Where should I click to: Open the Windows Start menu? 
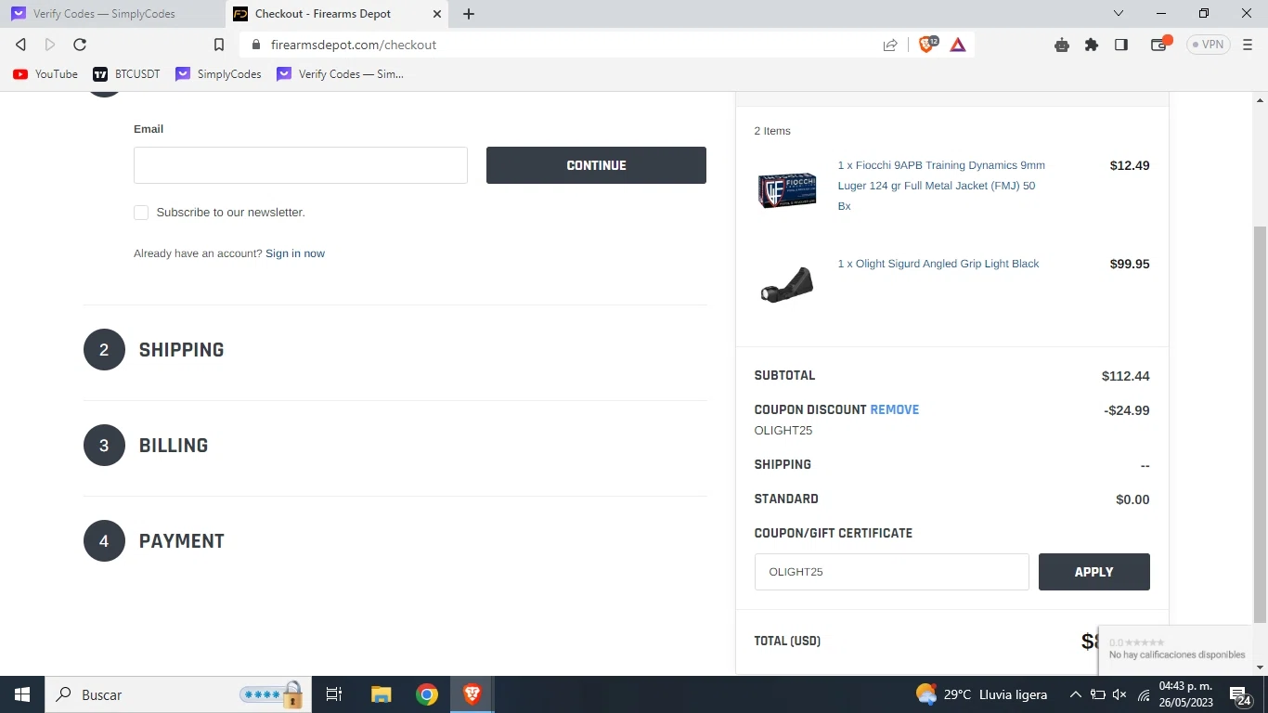coord(21,694)
